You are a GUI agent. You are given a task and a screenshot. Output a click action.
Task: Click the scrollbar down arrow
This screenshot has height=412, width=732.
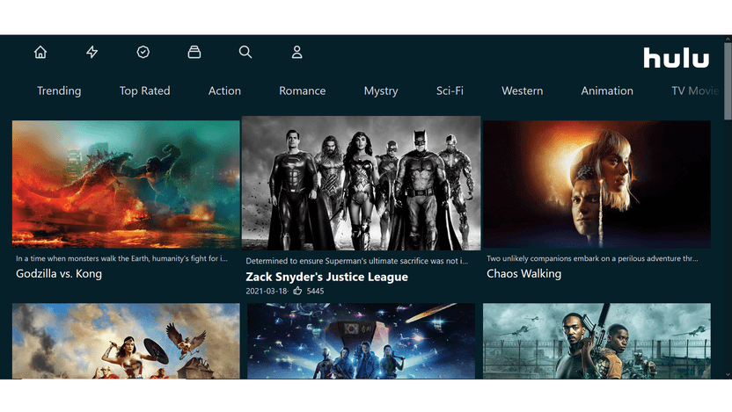[x=728, y=375]
